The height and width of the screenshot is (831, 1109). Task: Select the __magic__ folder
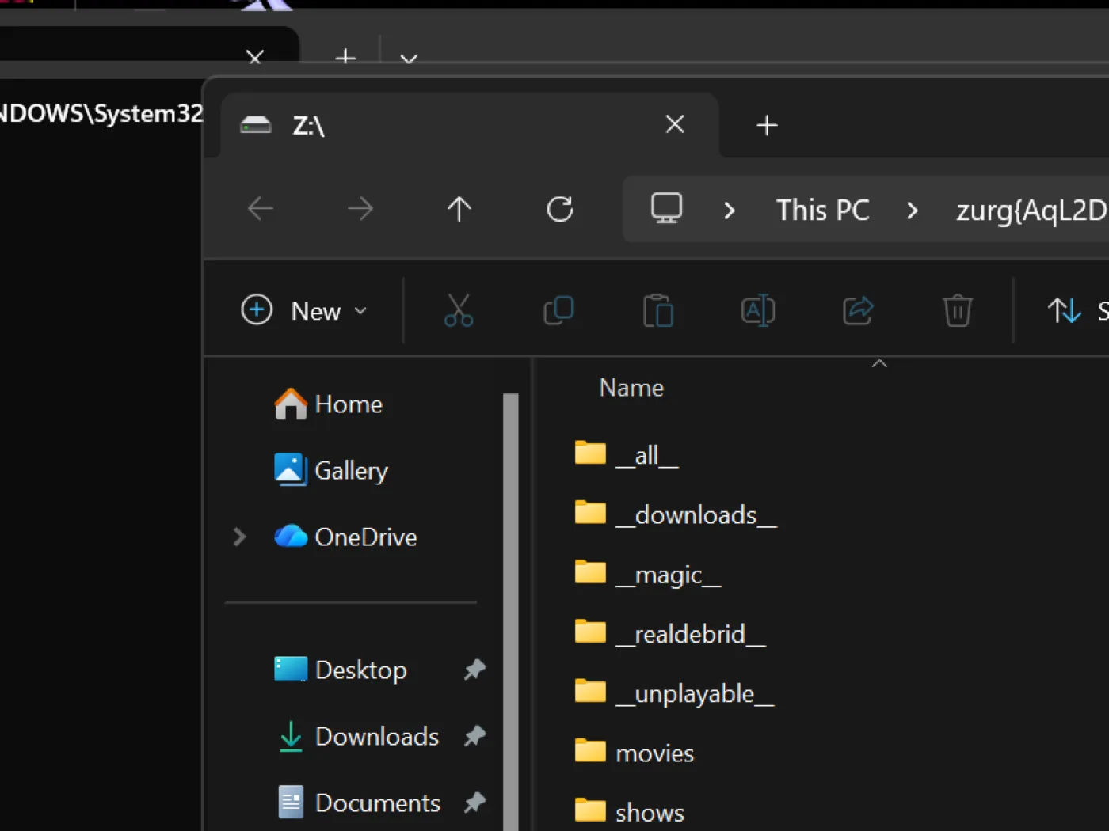tap(648, 575)
